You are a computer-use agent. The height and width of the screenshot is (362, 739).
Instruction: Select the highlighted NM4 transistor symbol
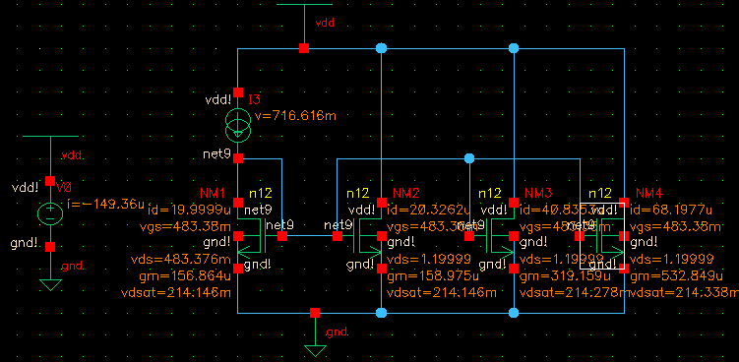[602, 236]
